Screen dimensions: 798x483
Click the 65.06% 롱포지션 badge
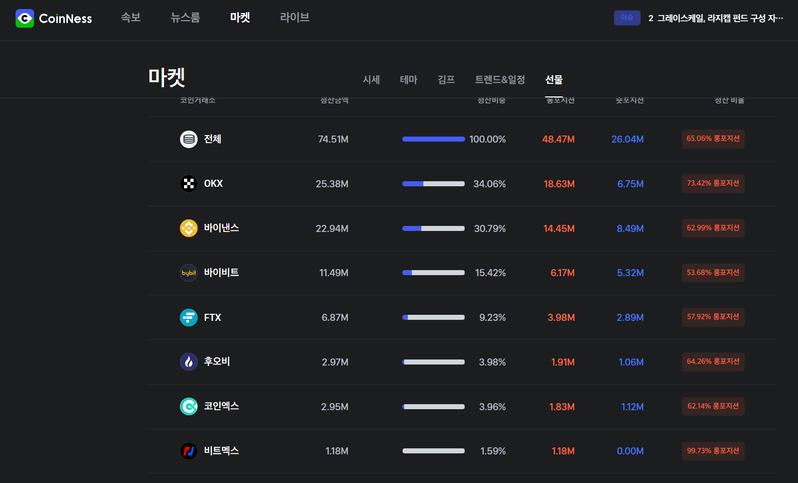pyautogui.click(x=713, y=139)
